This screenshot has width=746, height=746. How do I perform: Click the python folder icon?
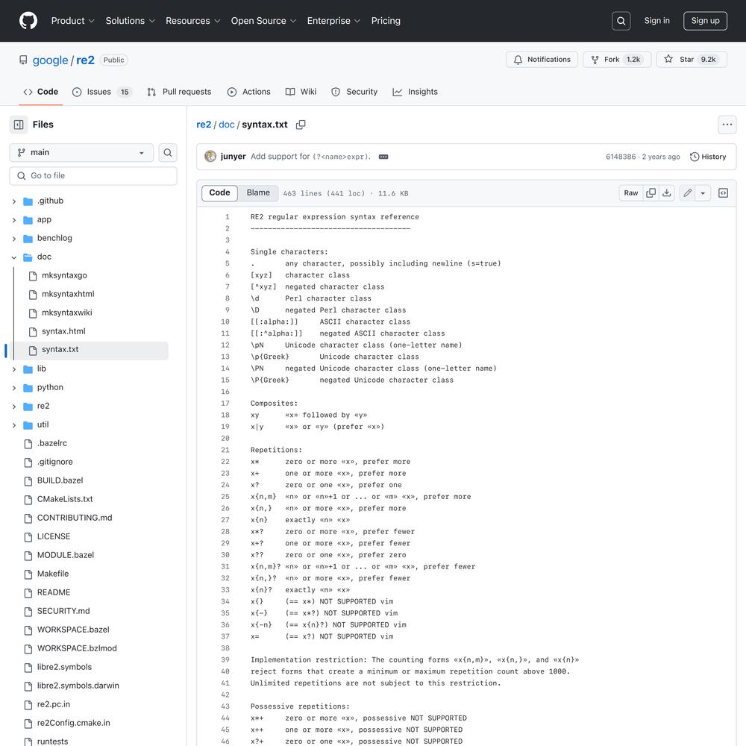click(28, 388)
